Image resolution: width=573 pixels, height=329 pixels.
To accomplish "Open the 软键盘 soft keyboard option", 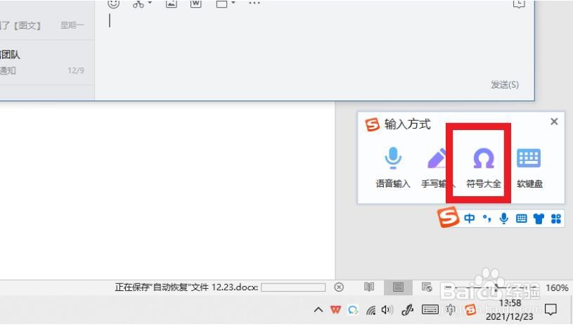I will pos(529,168).
